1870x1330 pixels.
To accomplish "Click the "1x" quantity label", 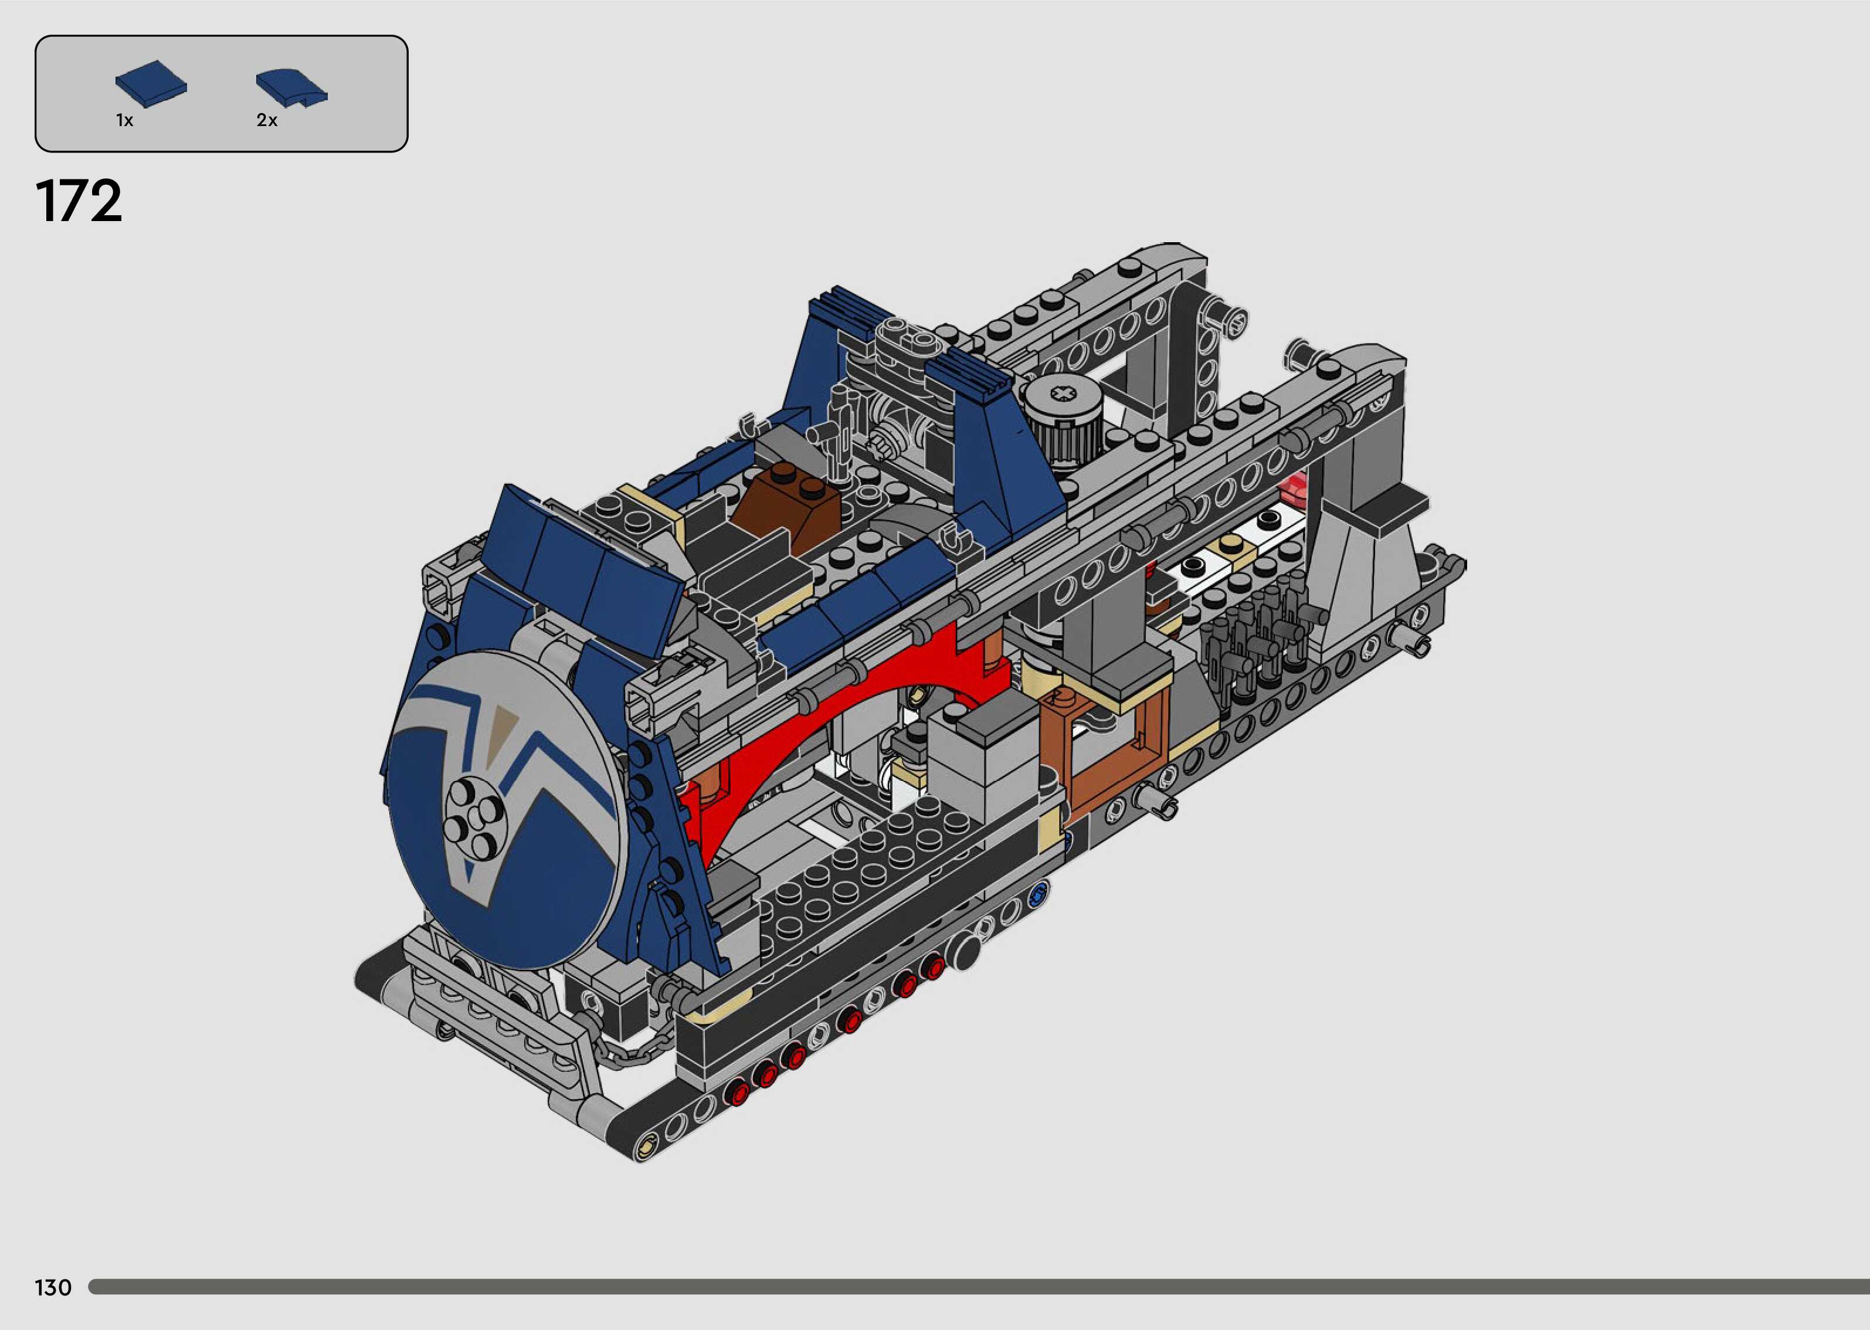I will 124,121.
